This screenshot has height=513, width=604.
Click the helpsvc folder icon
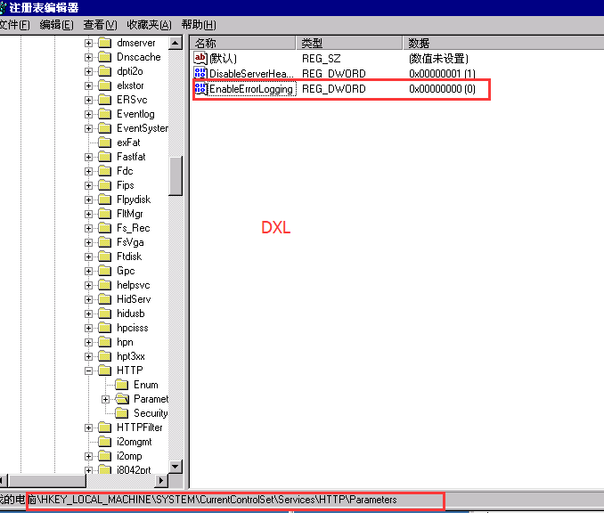click(105, 285)
